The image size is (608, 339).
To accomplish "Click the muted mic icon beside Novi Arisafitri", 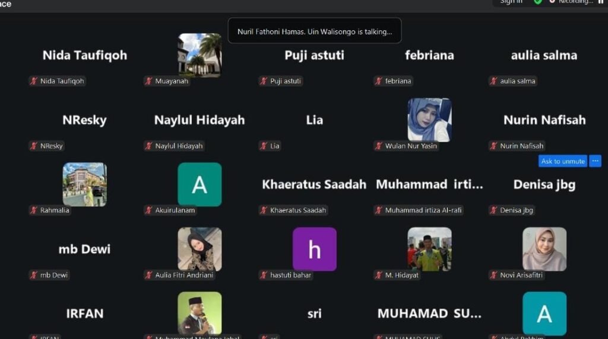I will pyautogui.click(x=493, y=275).
